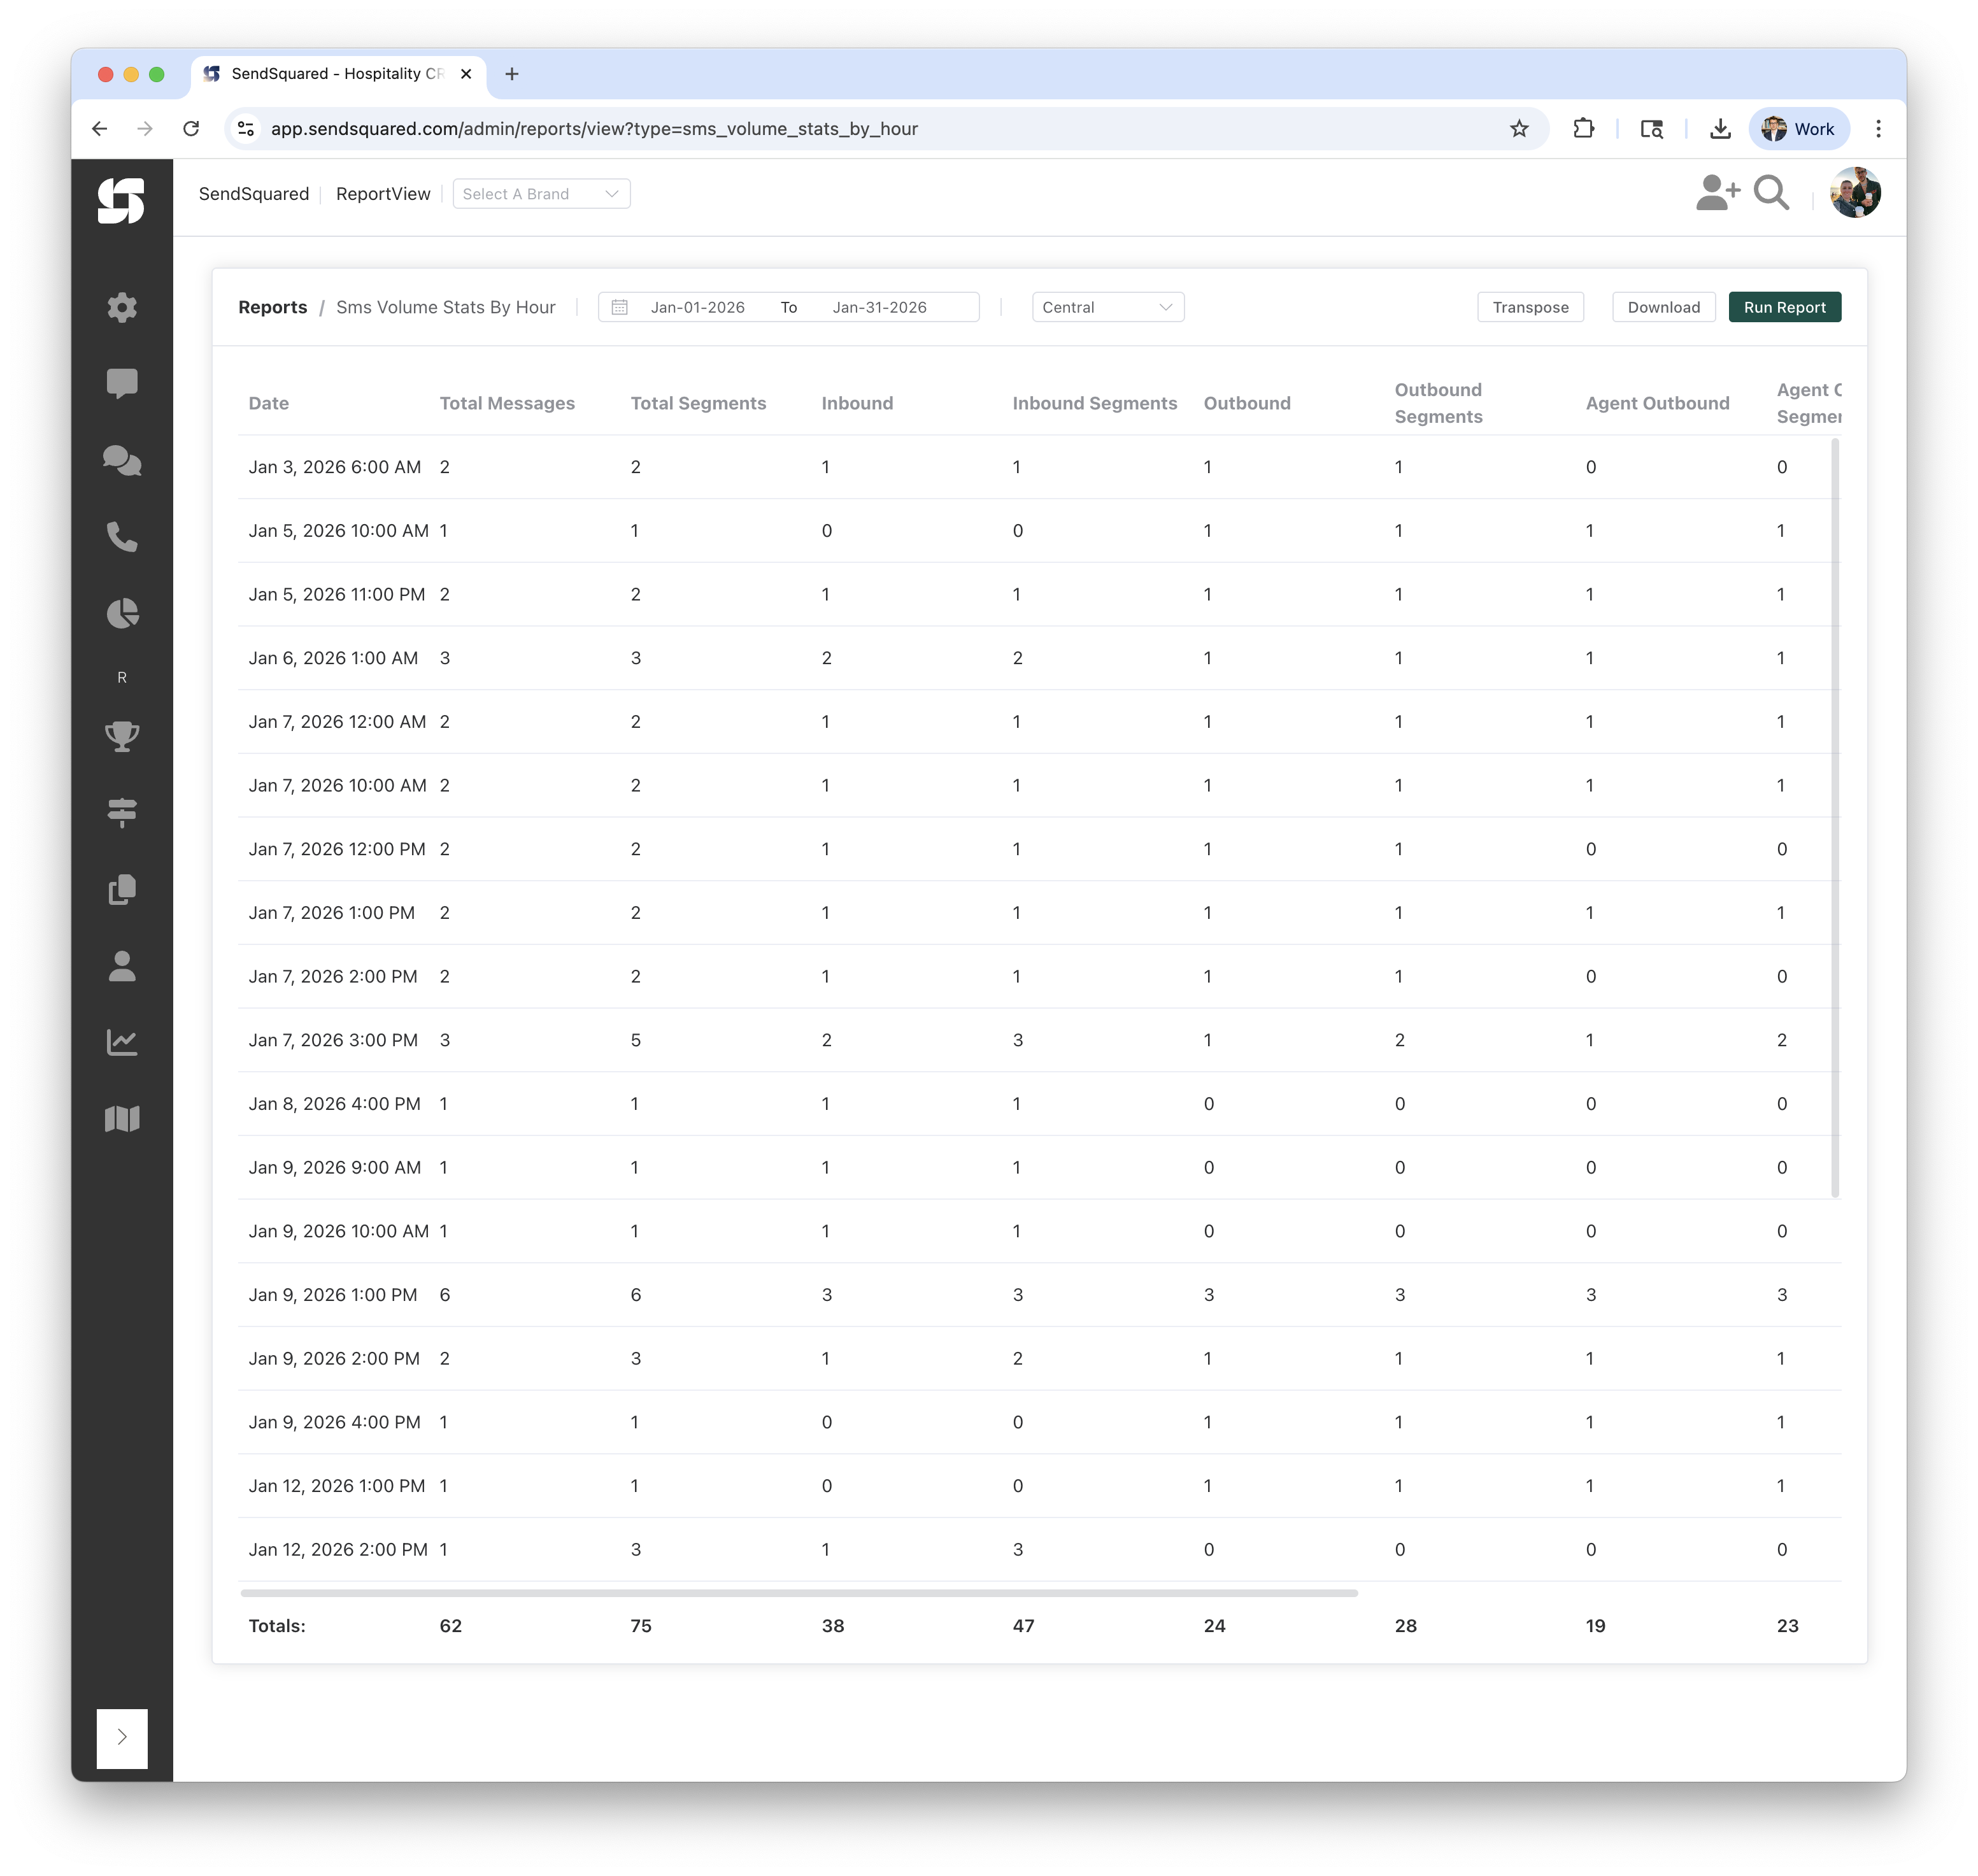1978x1876 pixels.
Task: Select the chat message icon in sidebar
Action: point(122,384)
